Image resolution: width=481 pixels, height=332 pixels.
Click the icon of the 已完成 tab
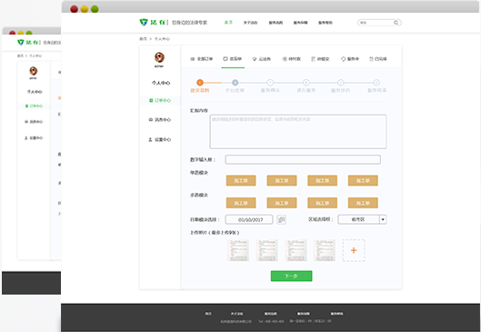coord(371,59)
